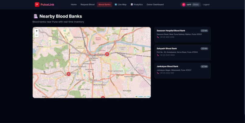Screen dimensions: 245x123
Task: Open the Live Map page
Action: (x=120, y=5)
